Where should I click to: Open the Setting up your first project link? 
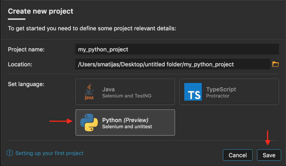tap(49, 153)
